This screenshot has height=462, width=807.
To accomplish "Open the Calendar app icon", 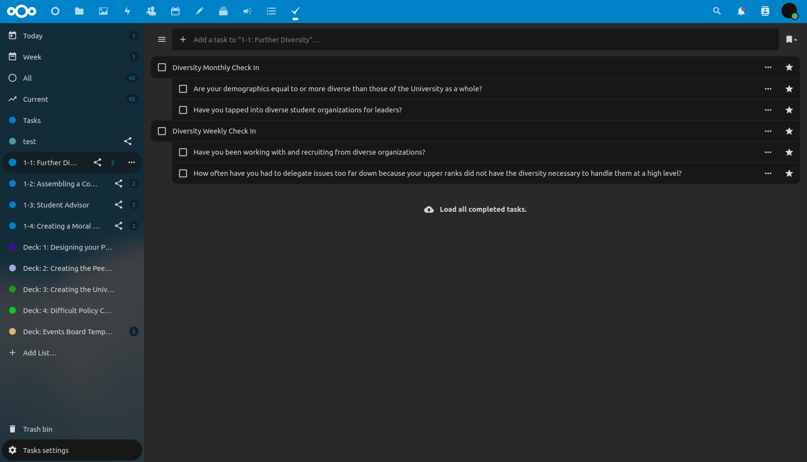I will [x=175, y=11].
